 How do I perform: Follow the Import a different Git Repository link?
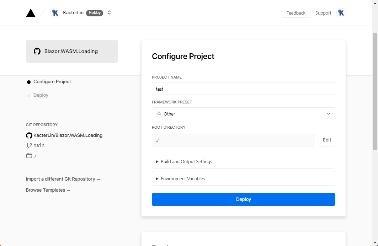click(63, 179)
